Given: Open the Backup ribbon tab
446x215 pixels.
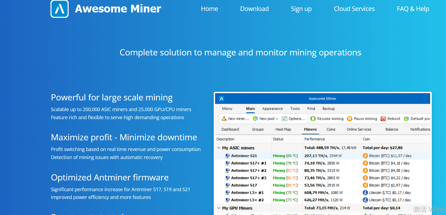Looking at the screenshot, I should pos(329,109).
